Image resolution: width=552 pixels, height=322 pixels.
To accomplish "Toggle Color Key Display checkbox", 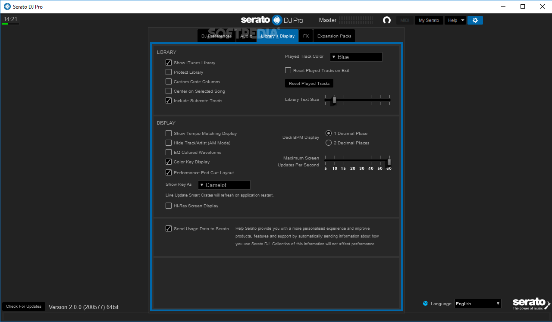I will [169, 162].
